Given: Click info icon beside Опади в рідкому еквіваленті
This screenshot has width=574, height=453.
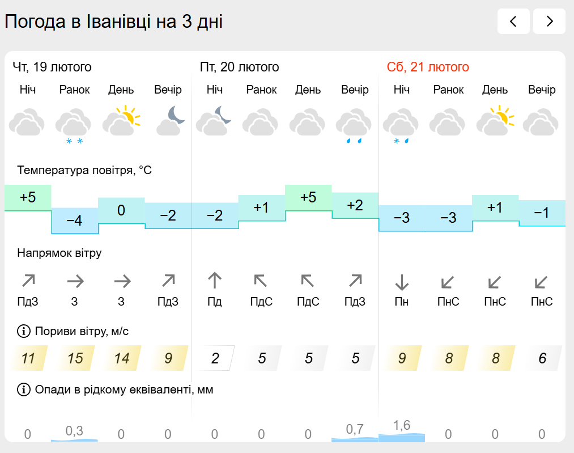Looking at the screenshot, I should (24, 390).
